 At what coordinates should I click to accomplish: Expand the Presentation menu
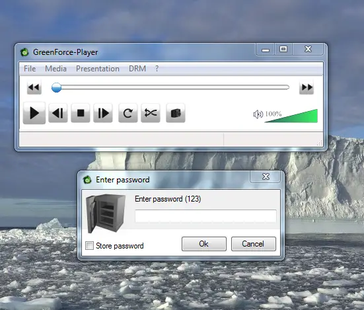tap(98, 69)
